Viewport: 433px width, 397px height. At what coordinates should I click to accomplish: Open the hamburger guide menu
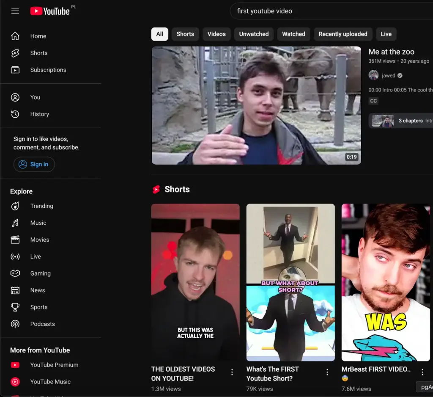(15, 11)
